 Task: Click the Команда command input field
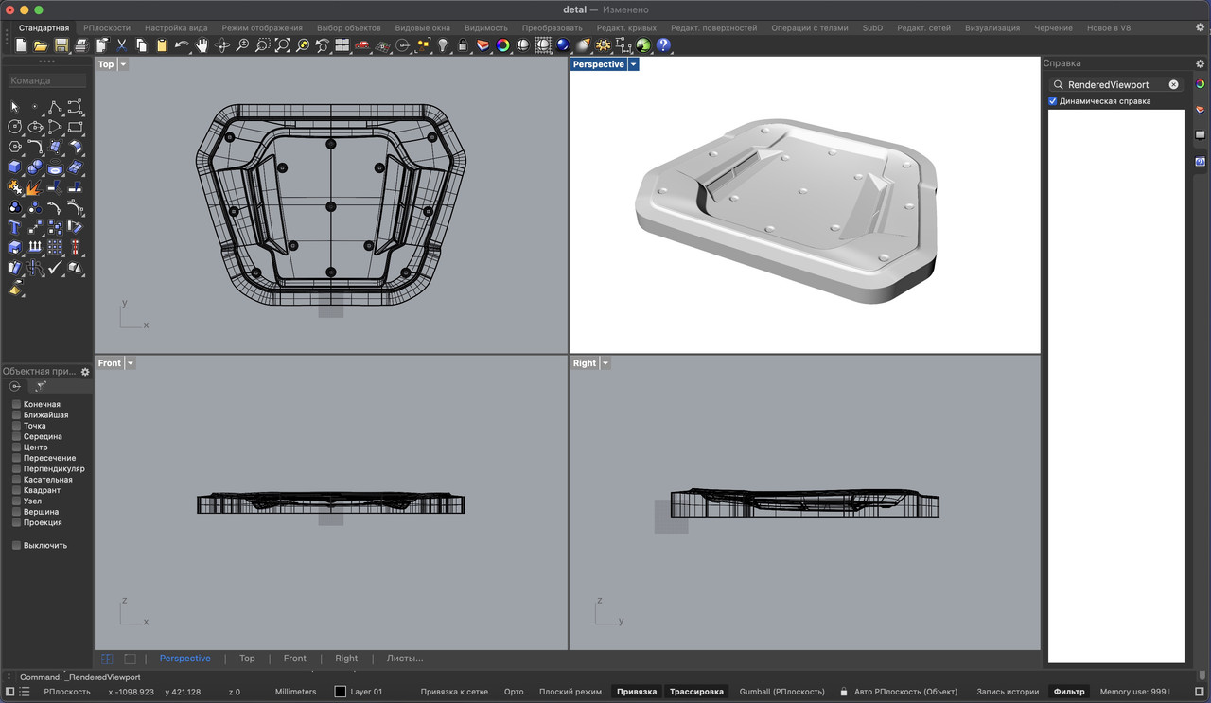pos(47,81)
